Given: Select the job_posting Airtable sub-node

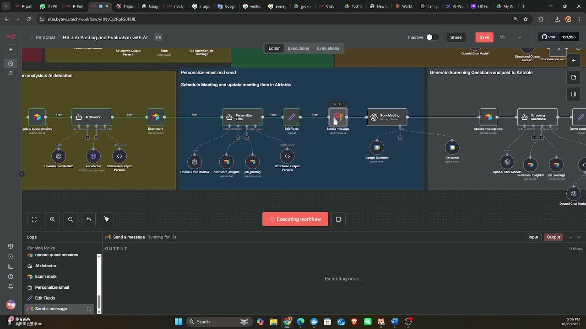Looking at the screenshot, I should (x=252, y=162).
